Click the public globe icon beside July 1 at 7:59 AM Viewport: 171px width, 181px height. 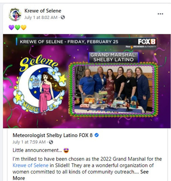coord(51,142)
